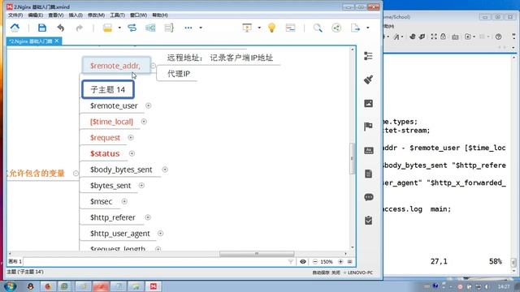Image resolution: width=520 pixels, height=292 pixels.
Task: Expand the $http_user_agent topic
Action: (161, 234)
